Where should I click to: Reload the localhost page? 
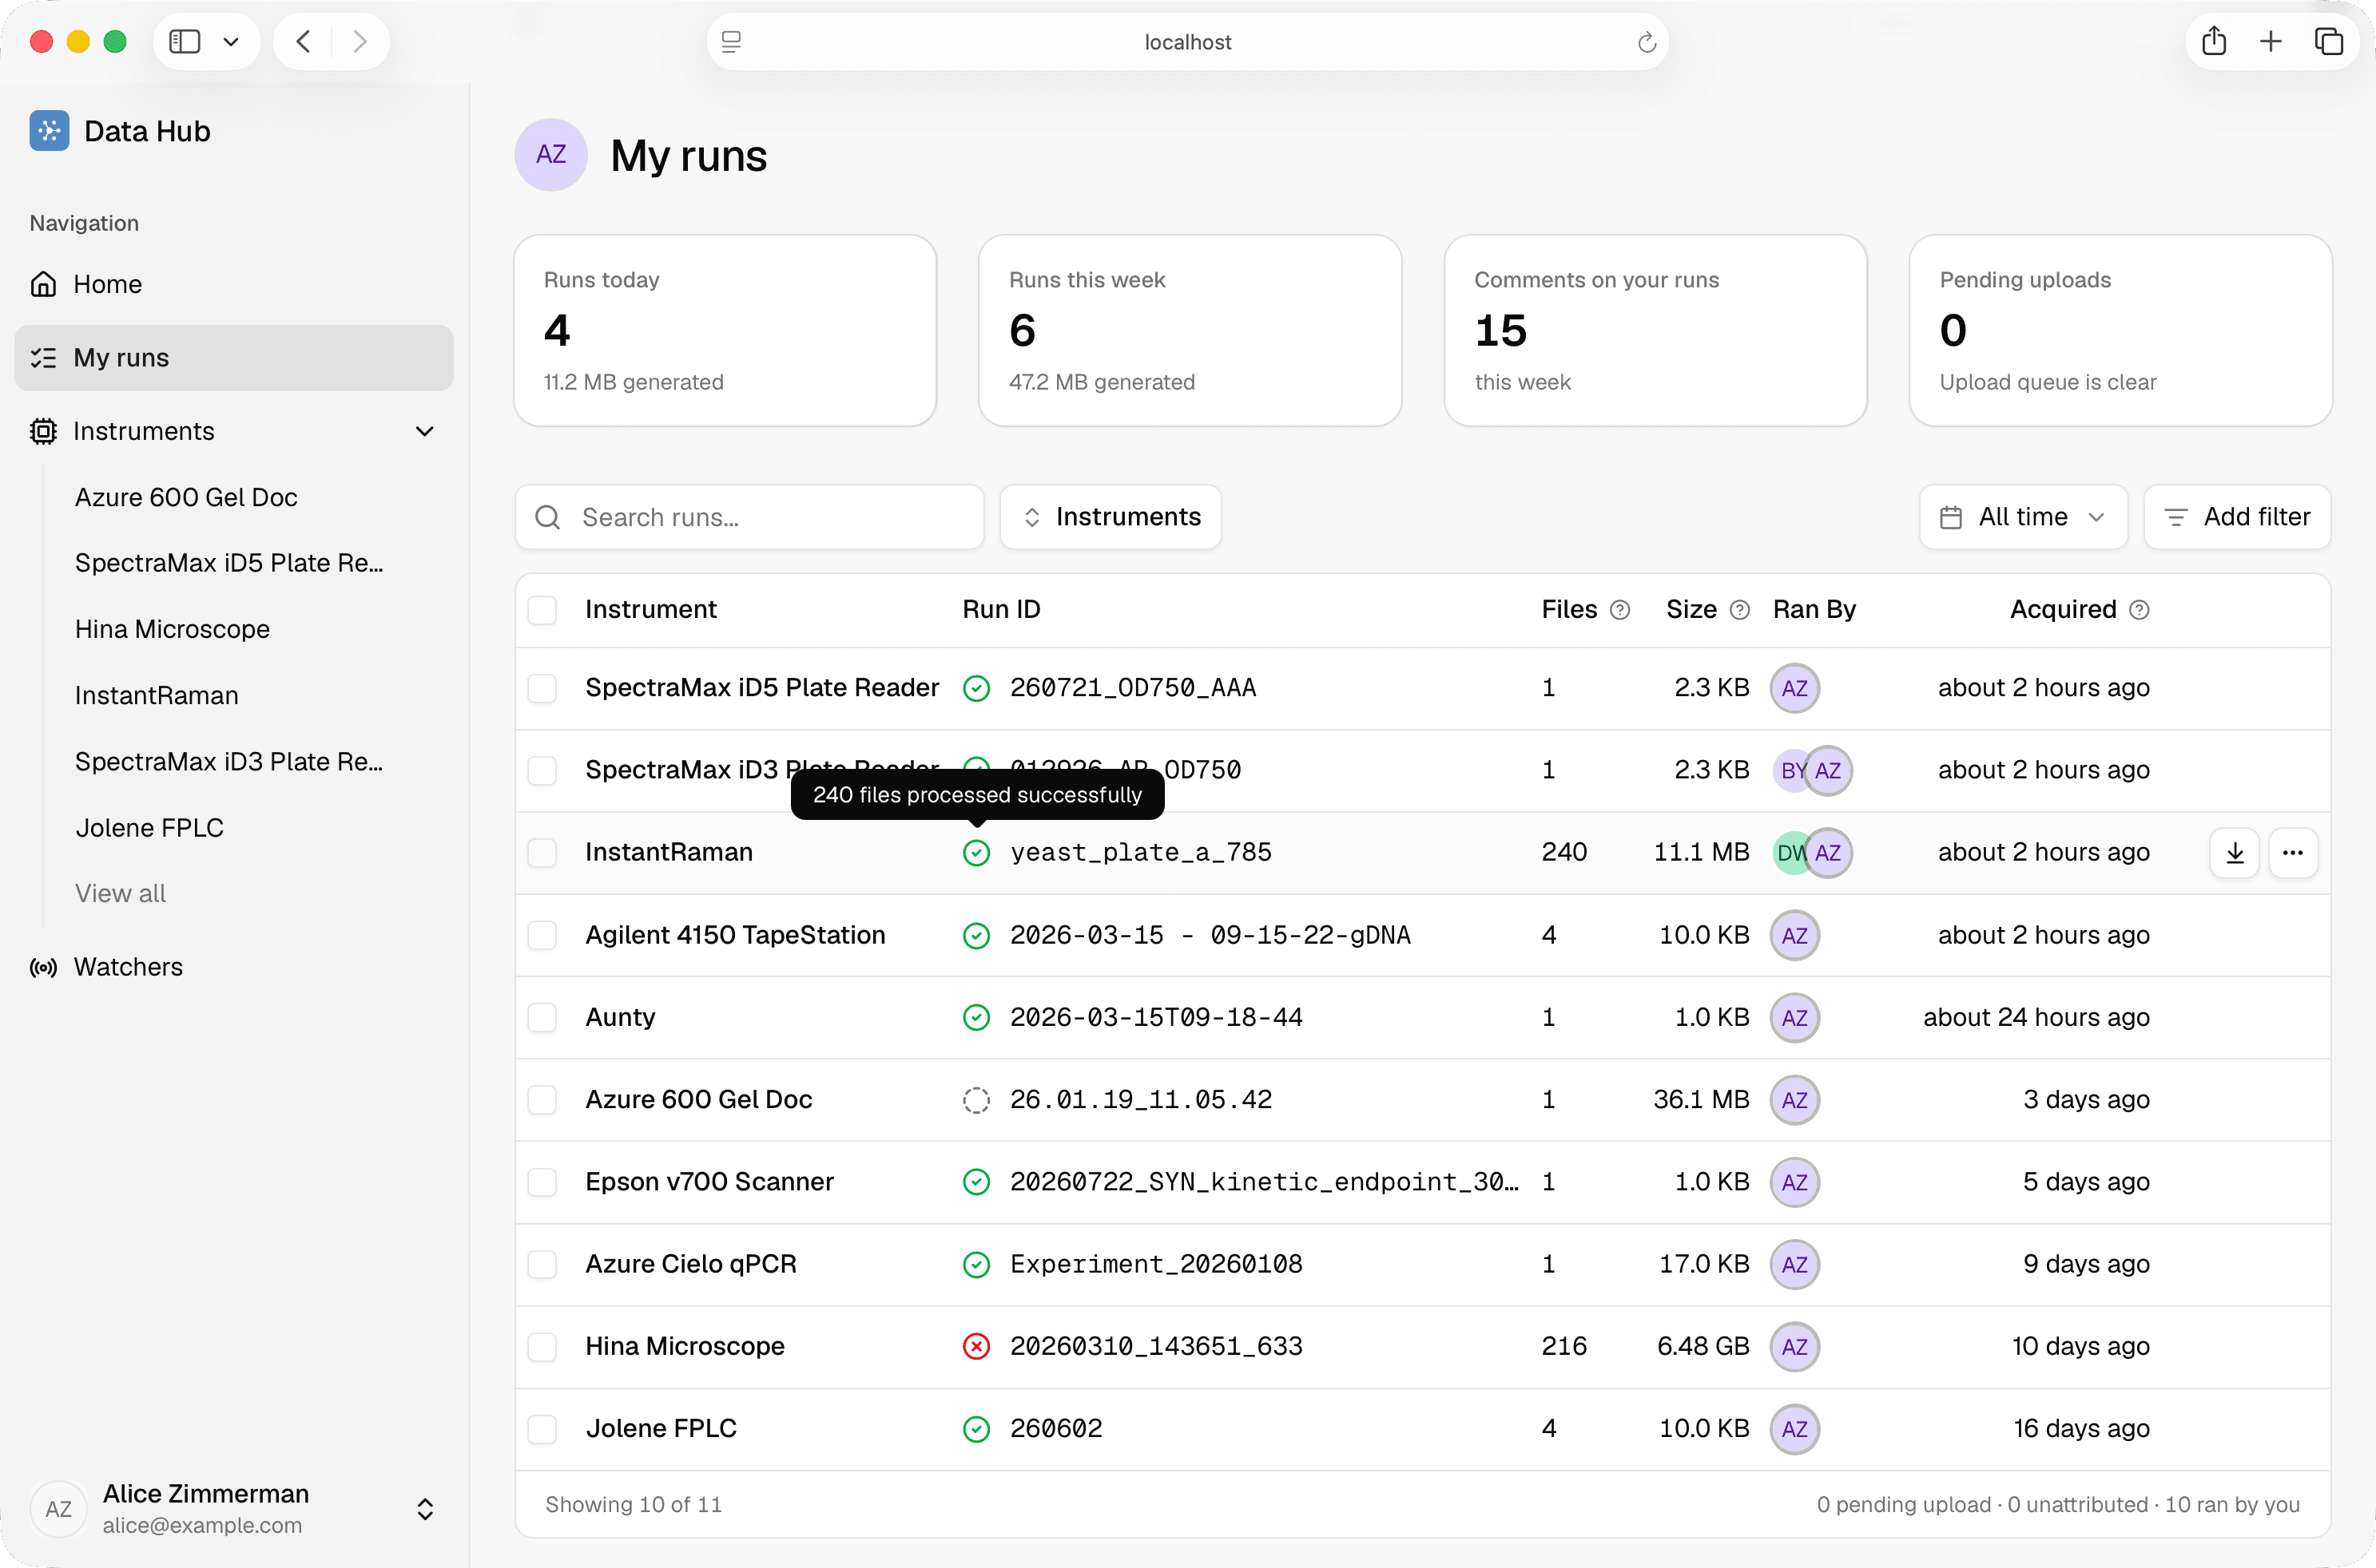tap(1647, 42)
